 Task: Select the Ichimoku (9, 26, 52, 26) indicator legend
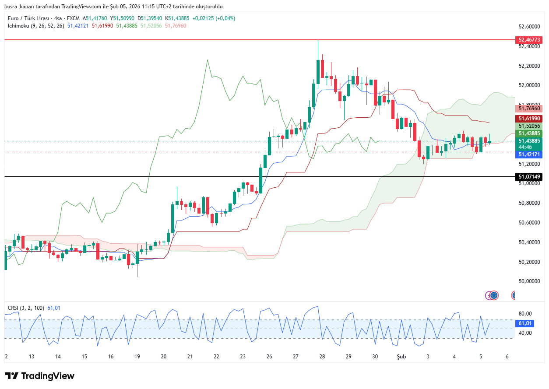point(36,26)
